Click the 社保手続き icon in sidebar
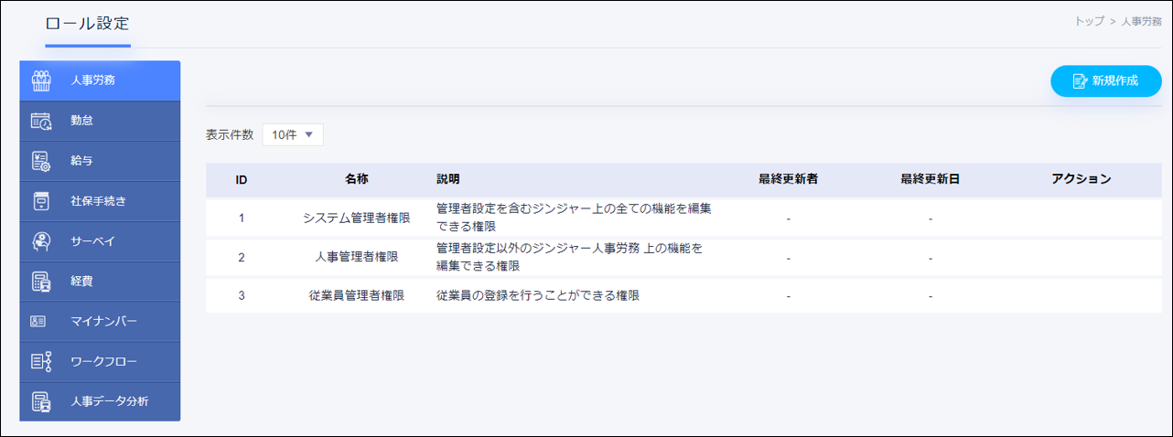 tap(41, 201)
